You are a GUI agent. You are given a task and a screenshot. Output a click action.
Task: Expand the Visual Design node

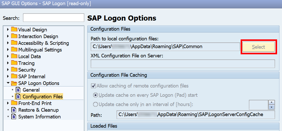tap(8, 30)
